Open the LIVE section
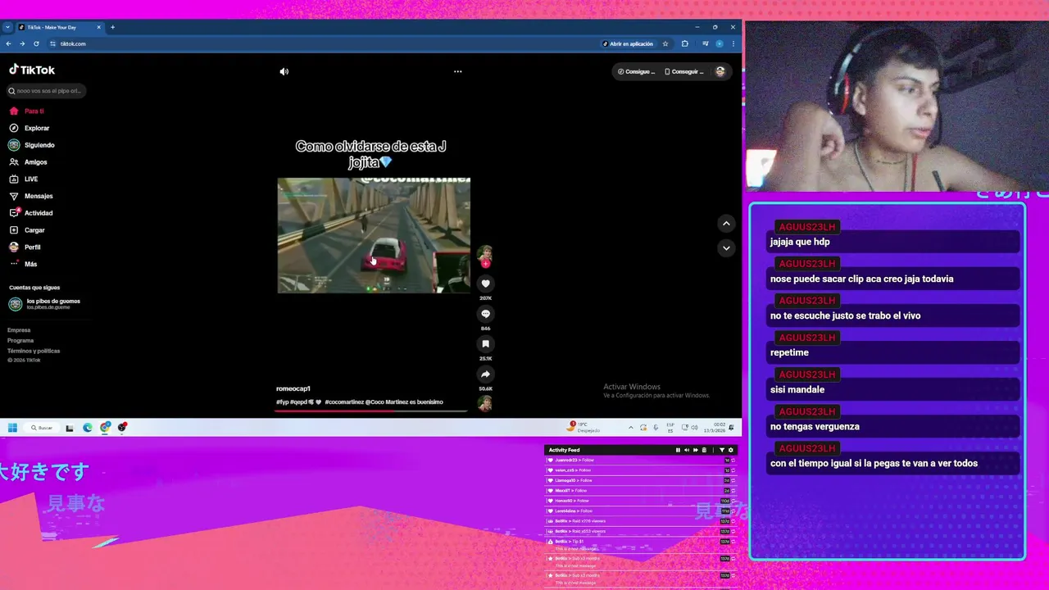Image resolution: width=1049 pixels, height=590 pixels. (24, 179)
